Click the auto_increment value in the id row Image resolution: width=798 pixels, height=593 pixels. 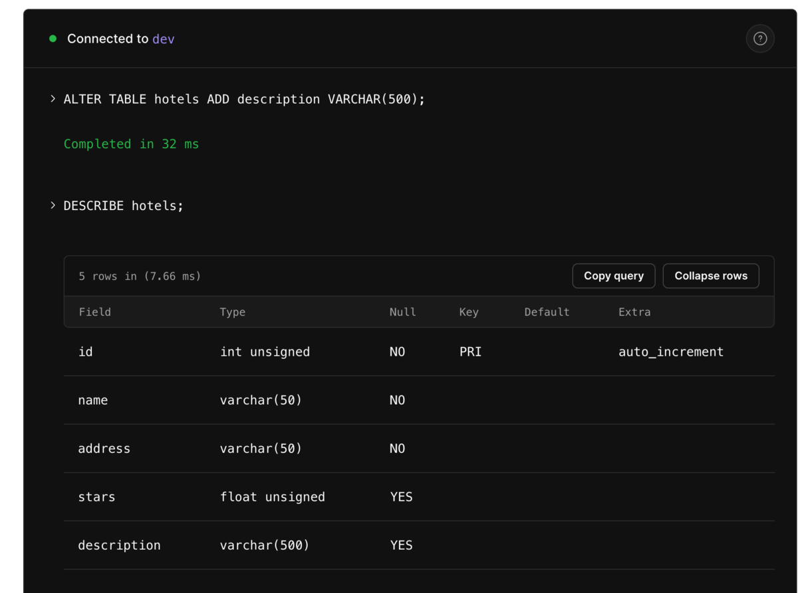670,352
